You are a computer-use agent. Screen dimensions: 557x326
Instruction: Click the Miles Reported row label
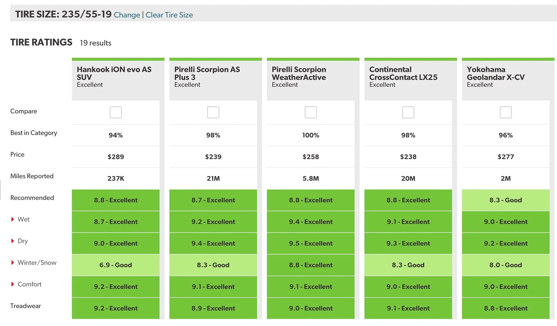pyautogui.click(x=32, y=176)
